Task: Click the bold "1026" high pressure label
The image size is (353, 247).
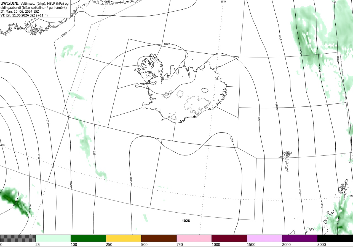Action: pos(186,221)
